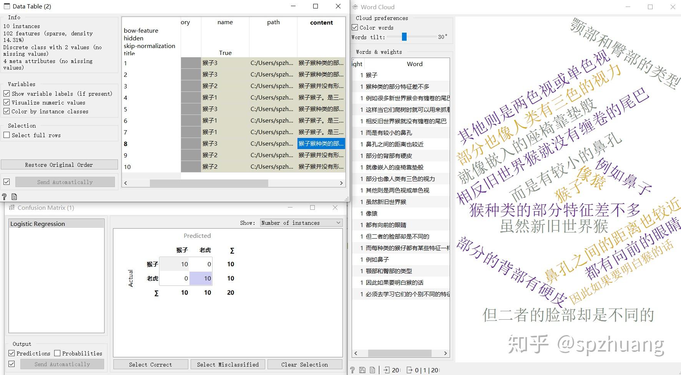Viewport: 681px width, 375px height.
Task: Select row header 10 in the data table
Action: 151,167
